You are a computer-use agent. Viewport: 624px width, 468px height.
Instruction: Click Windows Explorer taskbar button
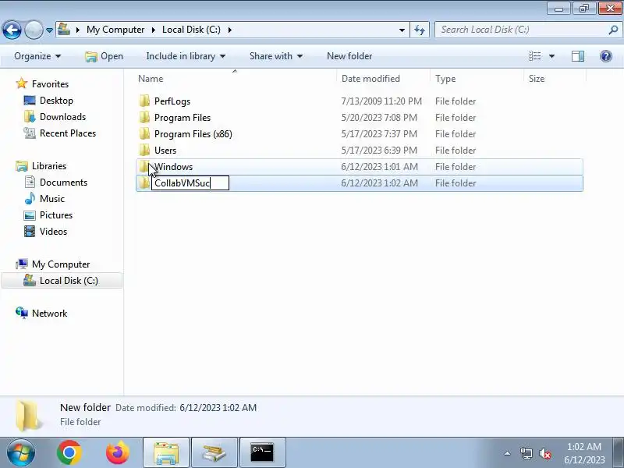coord(166,452)
